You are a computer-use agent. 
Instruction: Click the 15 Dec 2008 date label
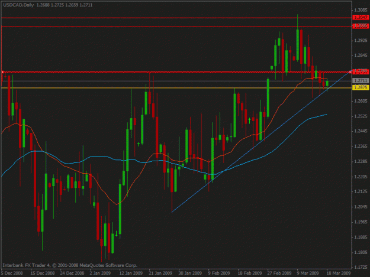(x=43, y=273)
